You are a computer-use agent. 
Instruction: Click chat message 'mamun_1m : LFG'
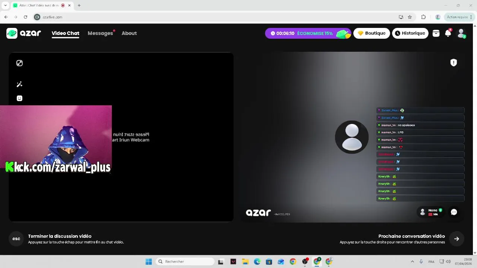(420, 133)
